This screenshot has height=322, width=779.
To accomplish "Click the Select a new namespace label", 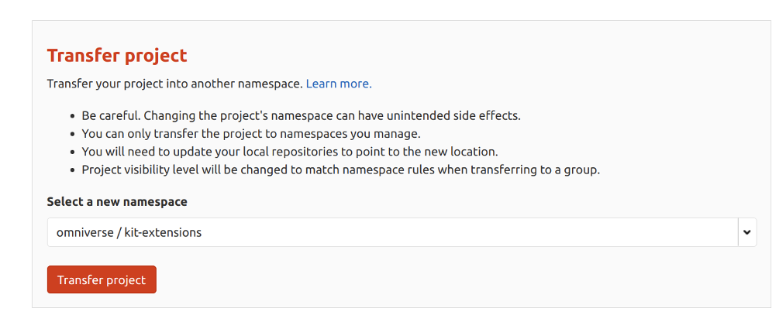I will 117,201.
